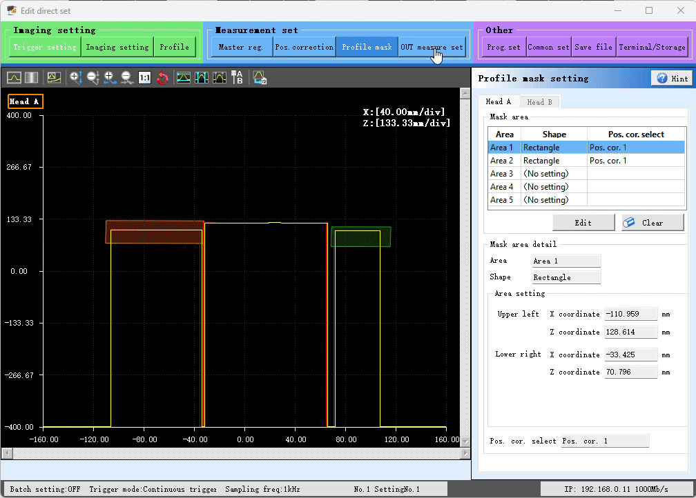The width and height of the screenshot is (696, 498).
Task: Click horizontal zoom-in magnifier icon
Action: 110,78
